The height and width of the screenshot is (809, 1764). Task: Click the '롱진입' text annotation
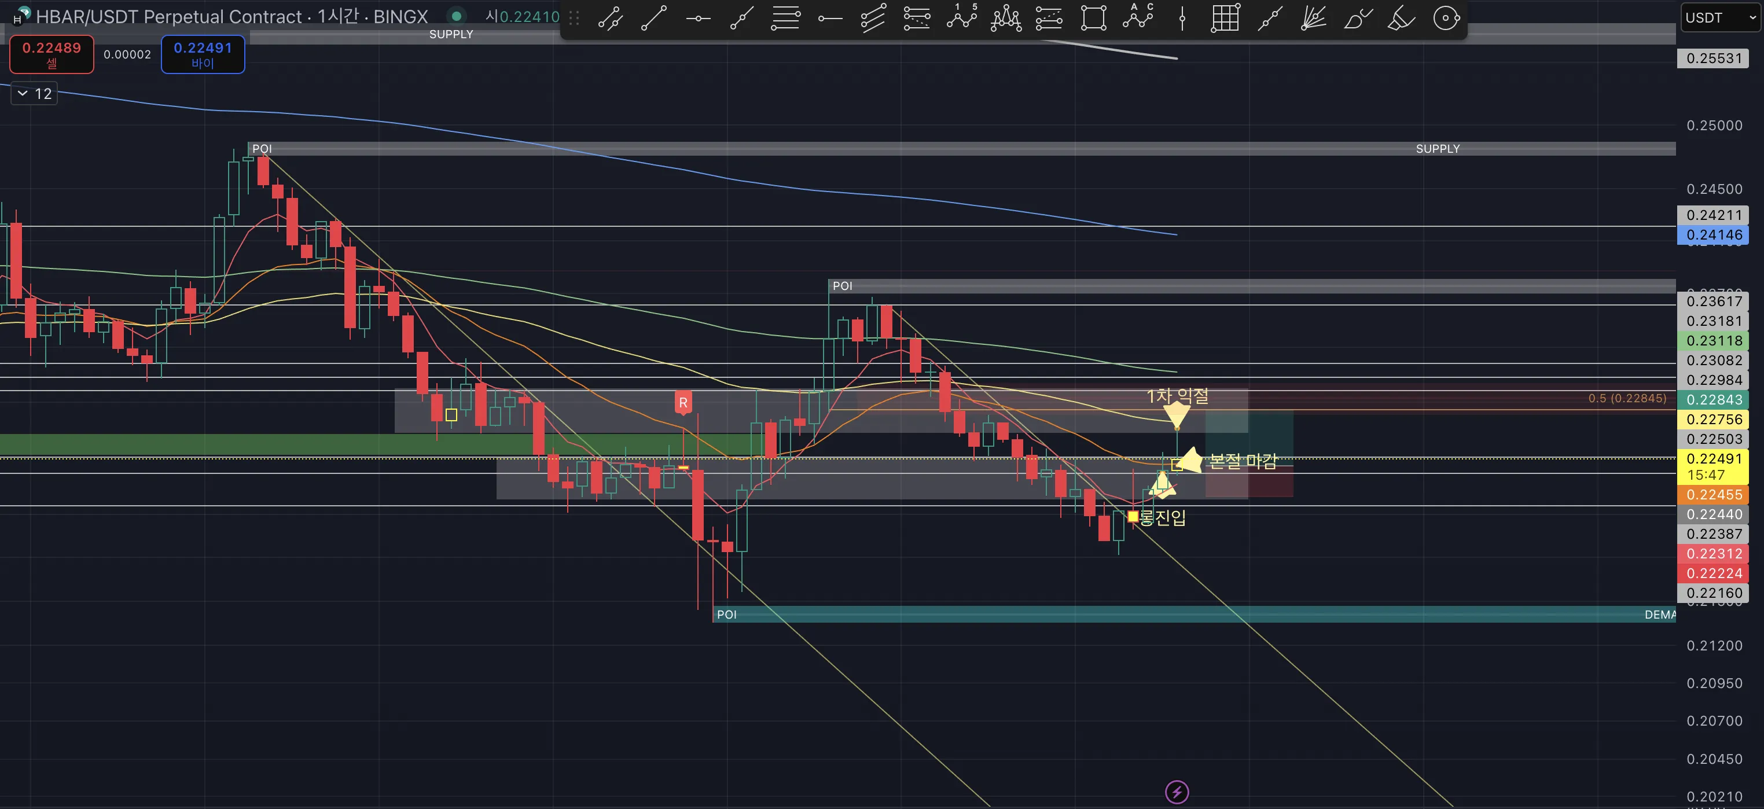[1163, 517]
